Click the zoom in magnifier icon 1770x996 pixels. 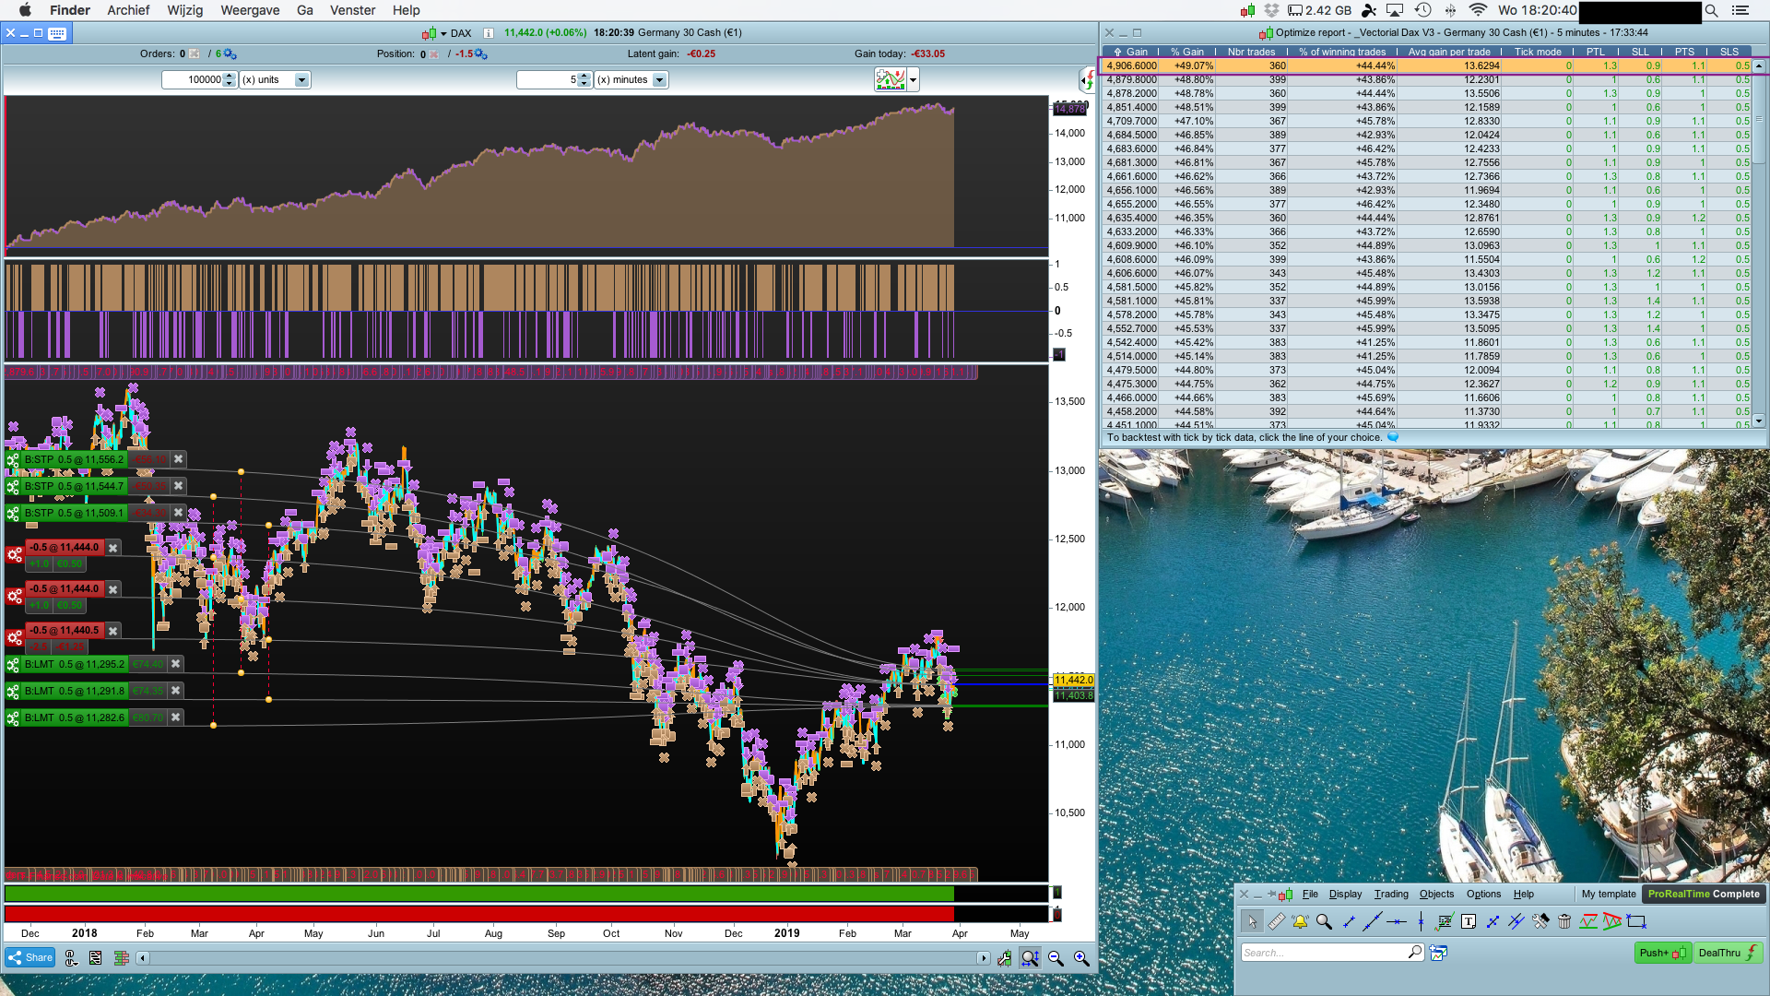(x=1081, y=959)
